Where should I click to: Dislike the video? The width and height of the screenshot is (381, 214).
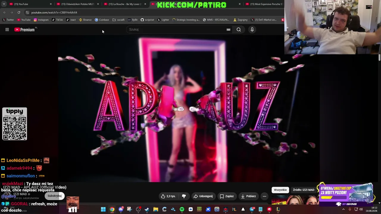point(184,196)
